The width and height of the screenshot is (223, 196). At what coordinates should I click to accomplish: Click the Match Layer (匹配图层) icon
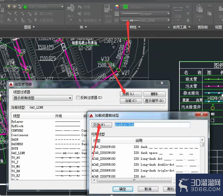point(36,20)
